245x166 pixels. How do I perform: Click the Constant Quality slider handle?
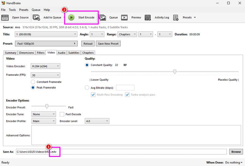coord(175,72)
